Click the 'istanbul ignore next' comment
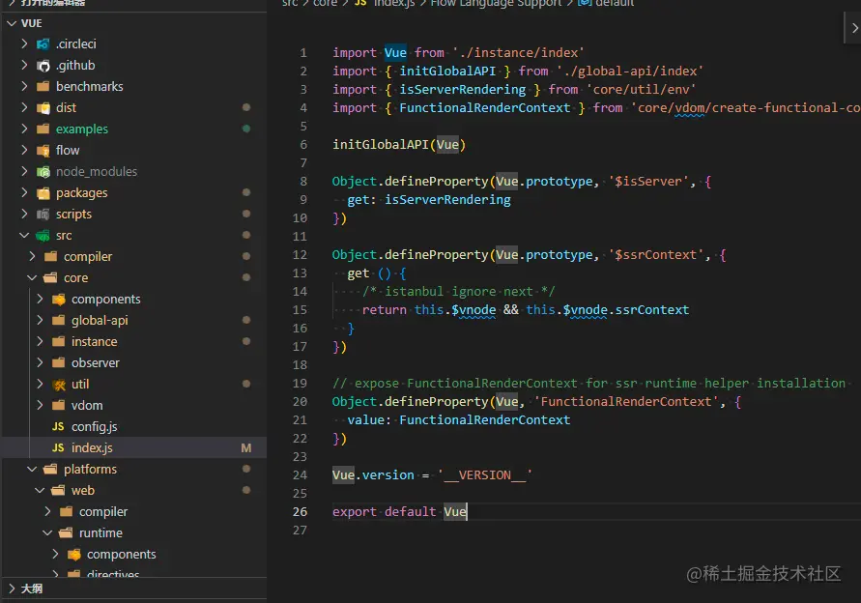 459,292
